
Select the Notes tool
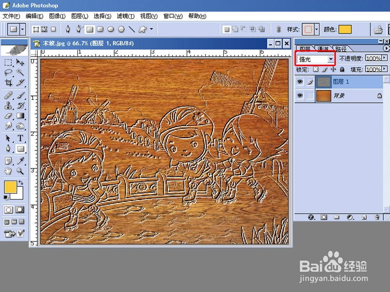click(x=8, y=161)
